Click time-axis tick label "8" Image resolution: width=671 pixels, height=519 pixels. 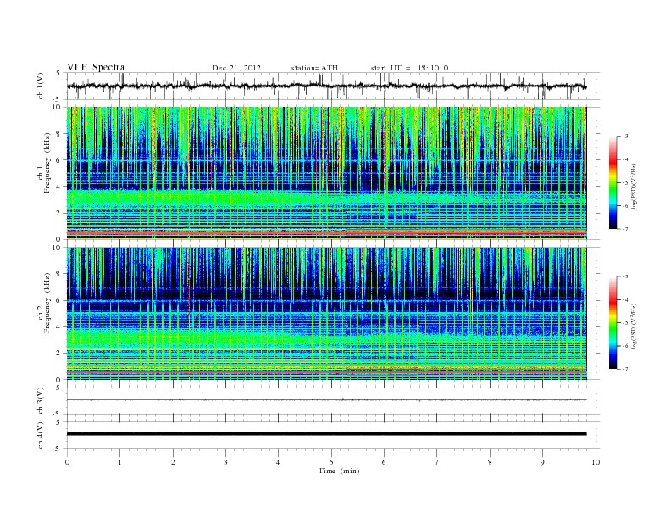pos(490,462)
